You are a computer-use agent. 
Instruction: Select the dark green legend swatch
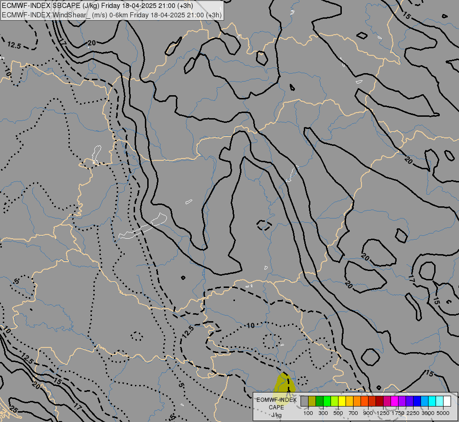pos(319,401)
